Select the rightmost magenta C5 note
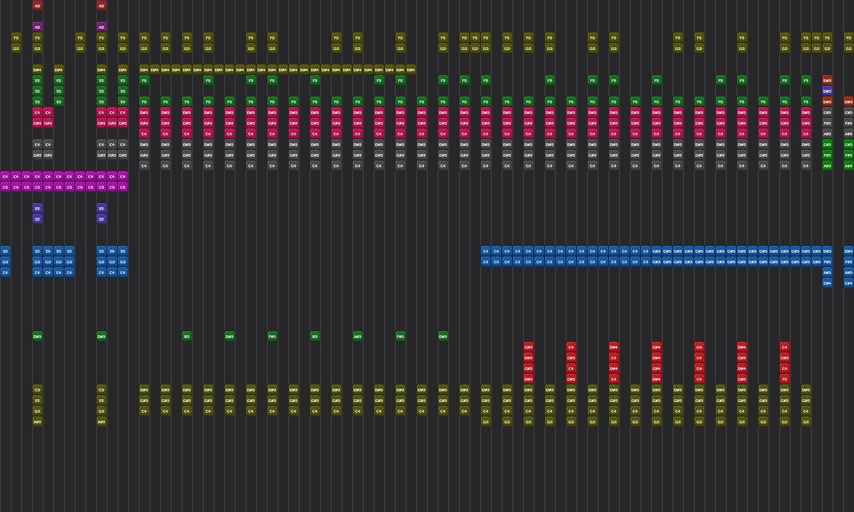The width and height of the screenshot is (854, 512). coord(123,187)
